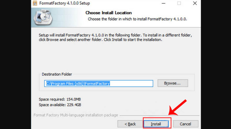Open the Browse... folder picker

[173, 83]
